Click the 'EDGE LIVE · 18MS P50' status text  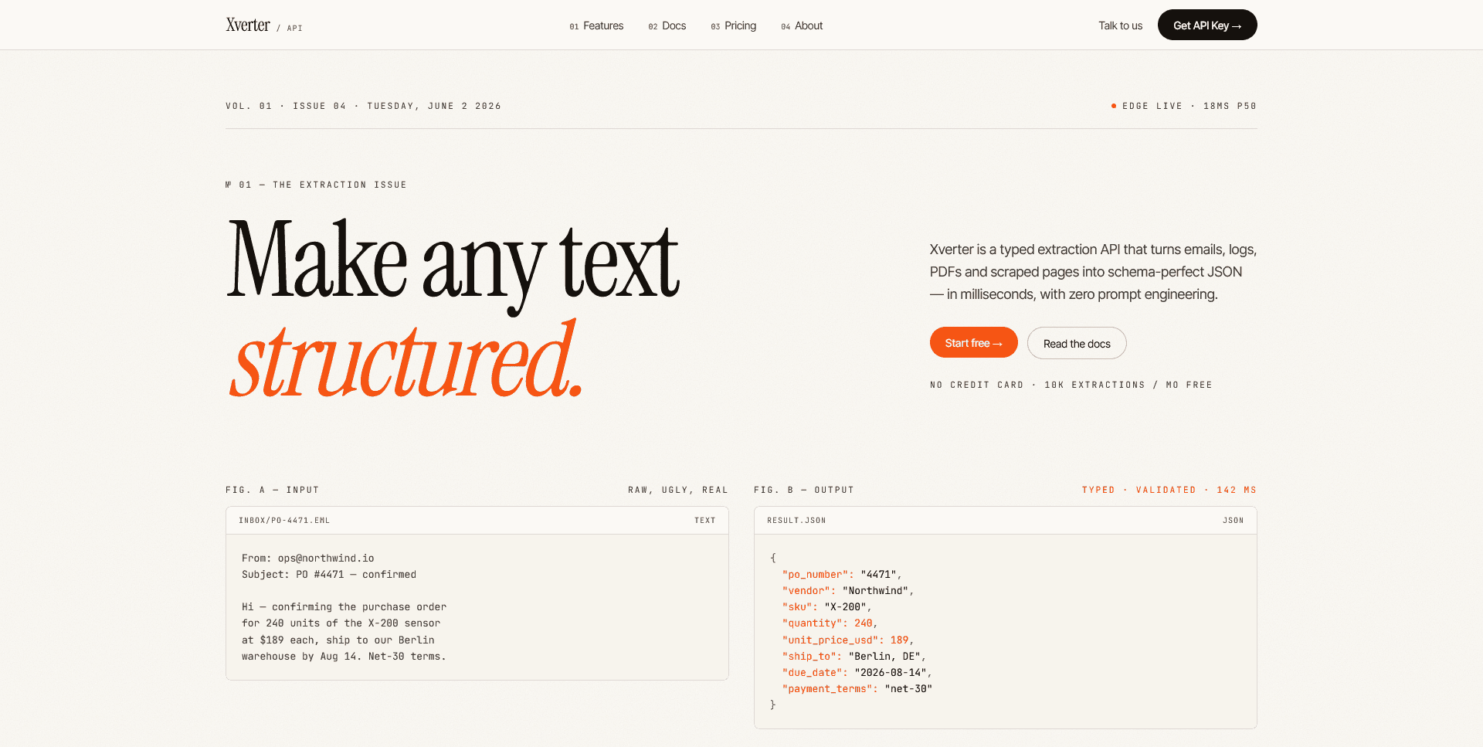click(1189, 106)
